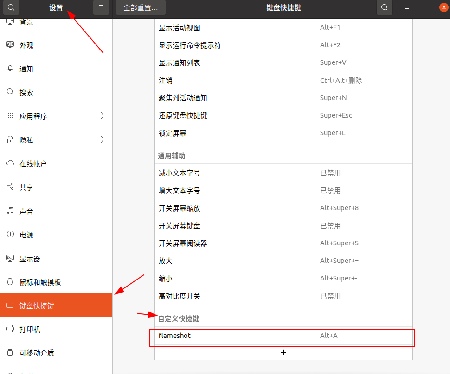Open the 通知 settings panel
Screen dimensions: 450x374
(56, 69)
